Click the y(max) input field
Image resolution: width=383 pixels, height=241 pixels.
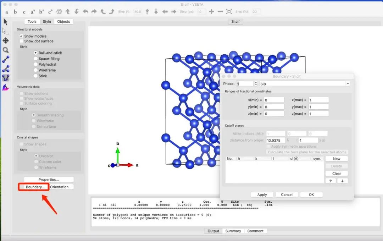point(318,107)
